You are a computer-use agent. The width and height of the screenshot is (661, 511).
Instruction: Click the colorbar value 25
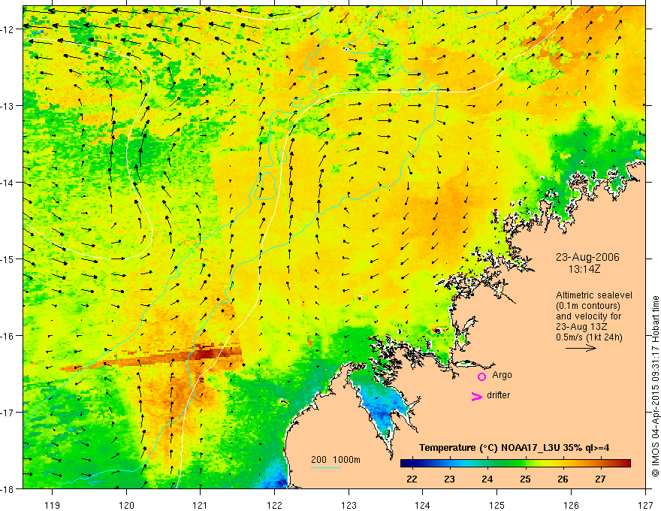[x=525, y=479]
